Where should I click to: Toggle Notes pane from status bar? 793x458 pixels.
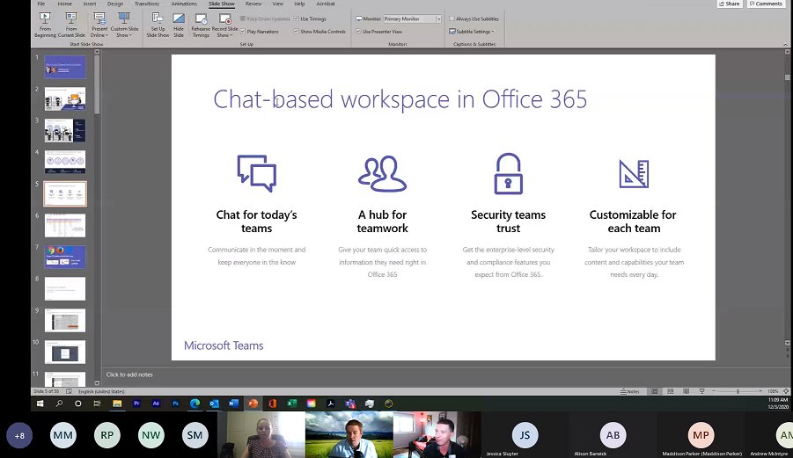[629, 391]
